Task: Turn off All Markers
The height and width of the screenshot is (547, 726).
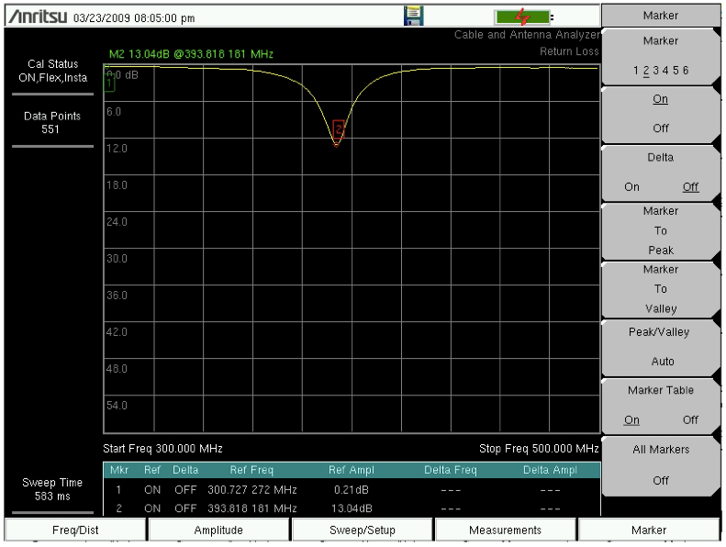Action: click(660, 464)
